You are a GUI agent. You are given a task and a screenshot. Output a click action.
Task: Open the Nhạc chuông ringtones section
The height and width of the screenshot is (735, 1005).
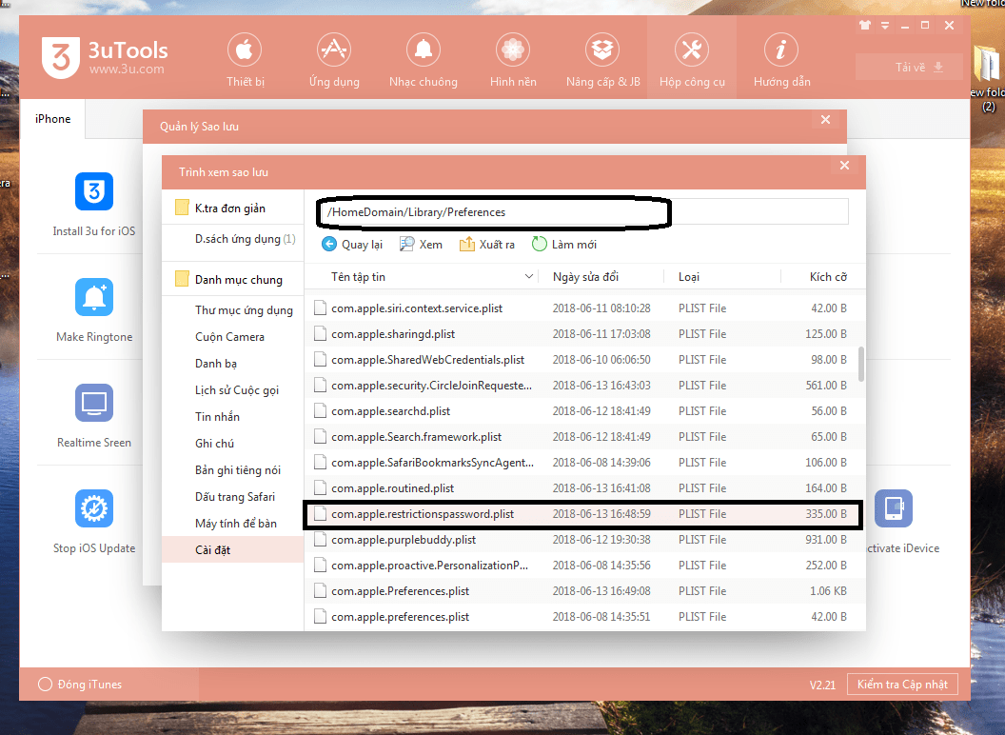click(423, 60)
